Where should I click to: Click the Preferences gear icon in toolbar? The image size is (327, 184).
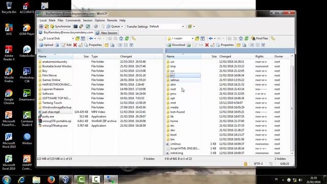click(x=96, y=27)
